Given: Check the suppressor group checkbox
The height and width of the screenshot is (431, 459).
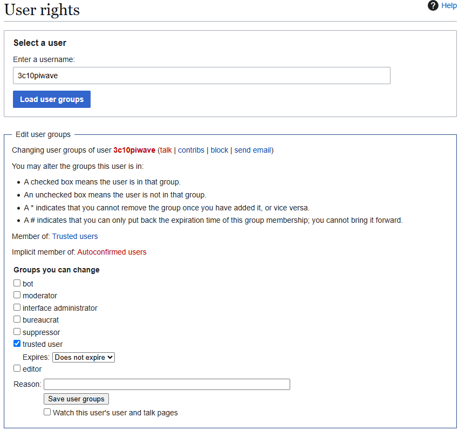Looking at the screenshot, I should coord(17,331).
